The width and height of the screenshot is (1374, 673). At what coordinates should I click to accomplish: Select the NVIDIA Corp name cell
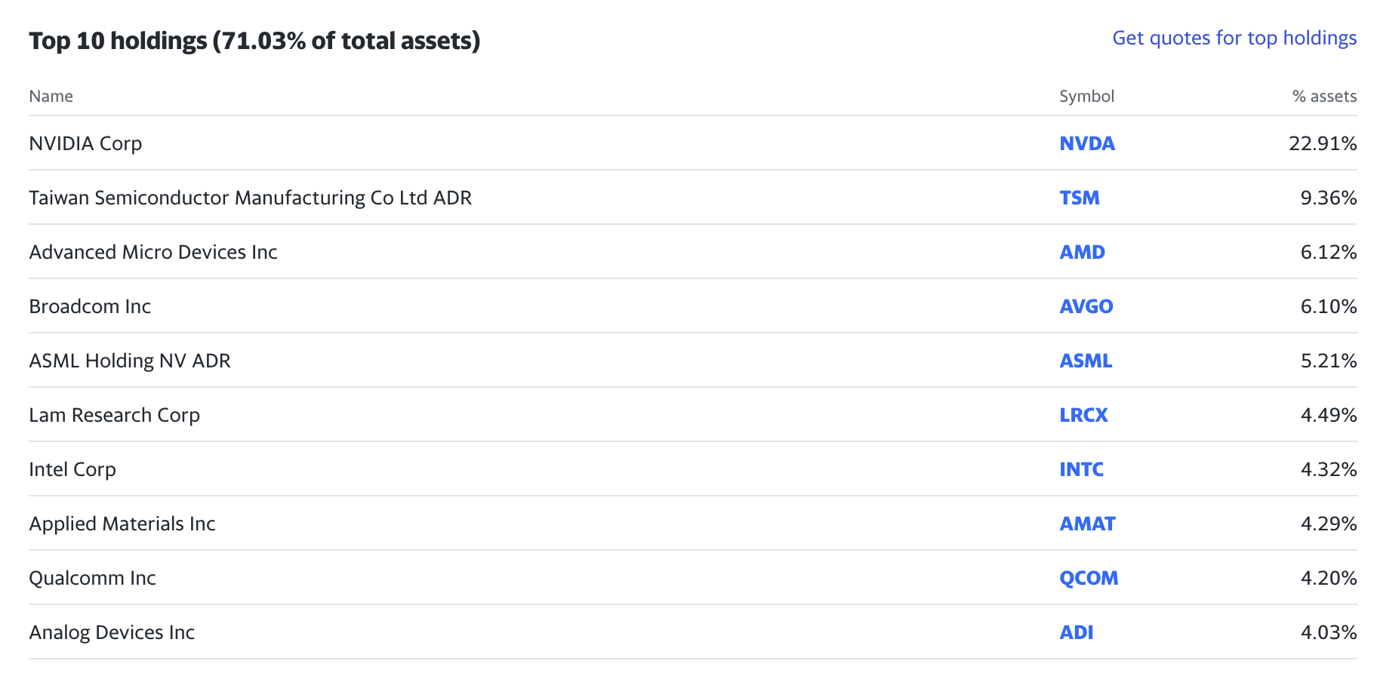pyautogui.click(x=85, y=143)
